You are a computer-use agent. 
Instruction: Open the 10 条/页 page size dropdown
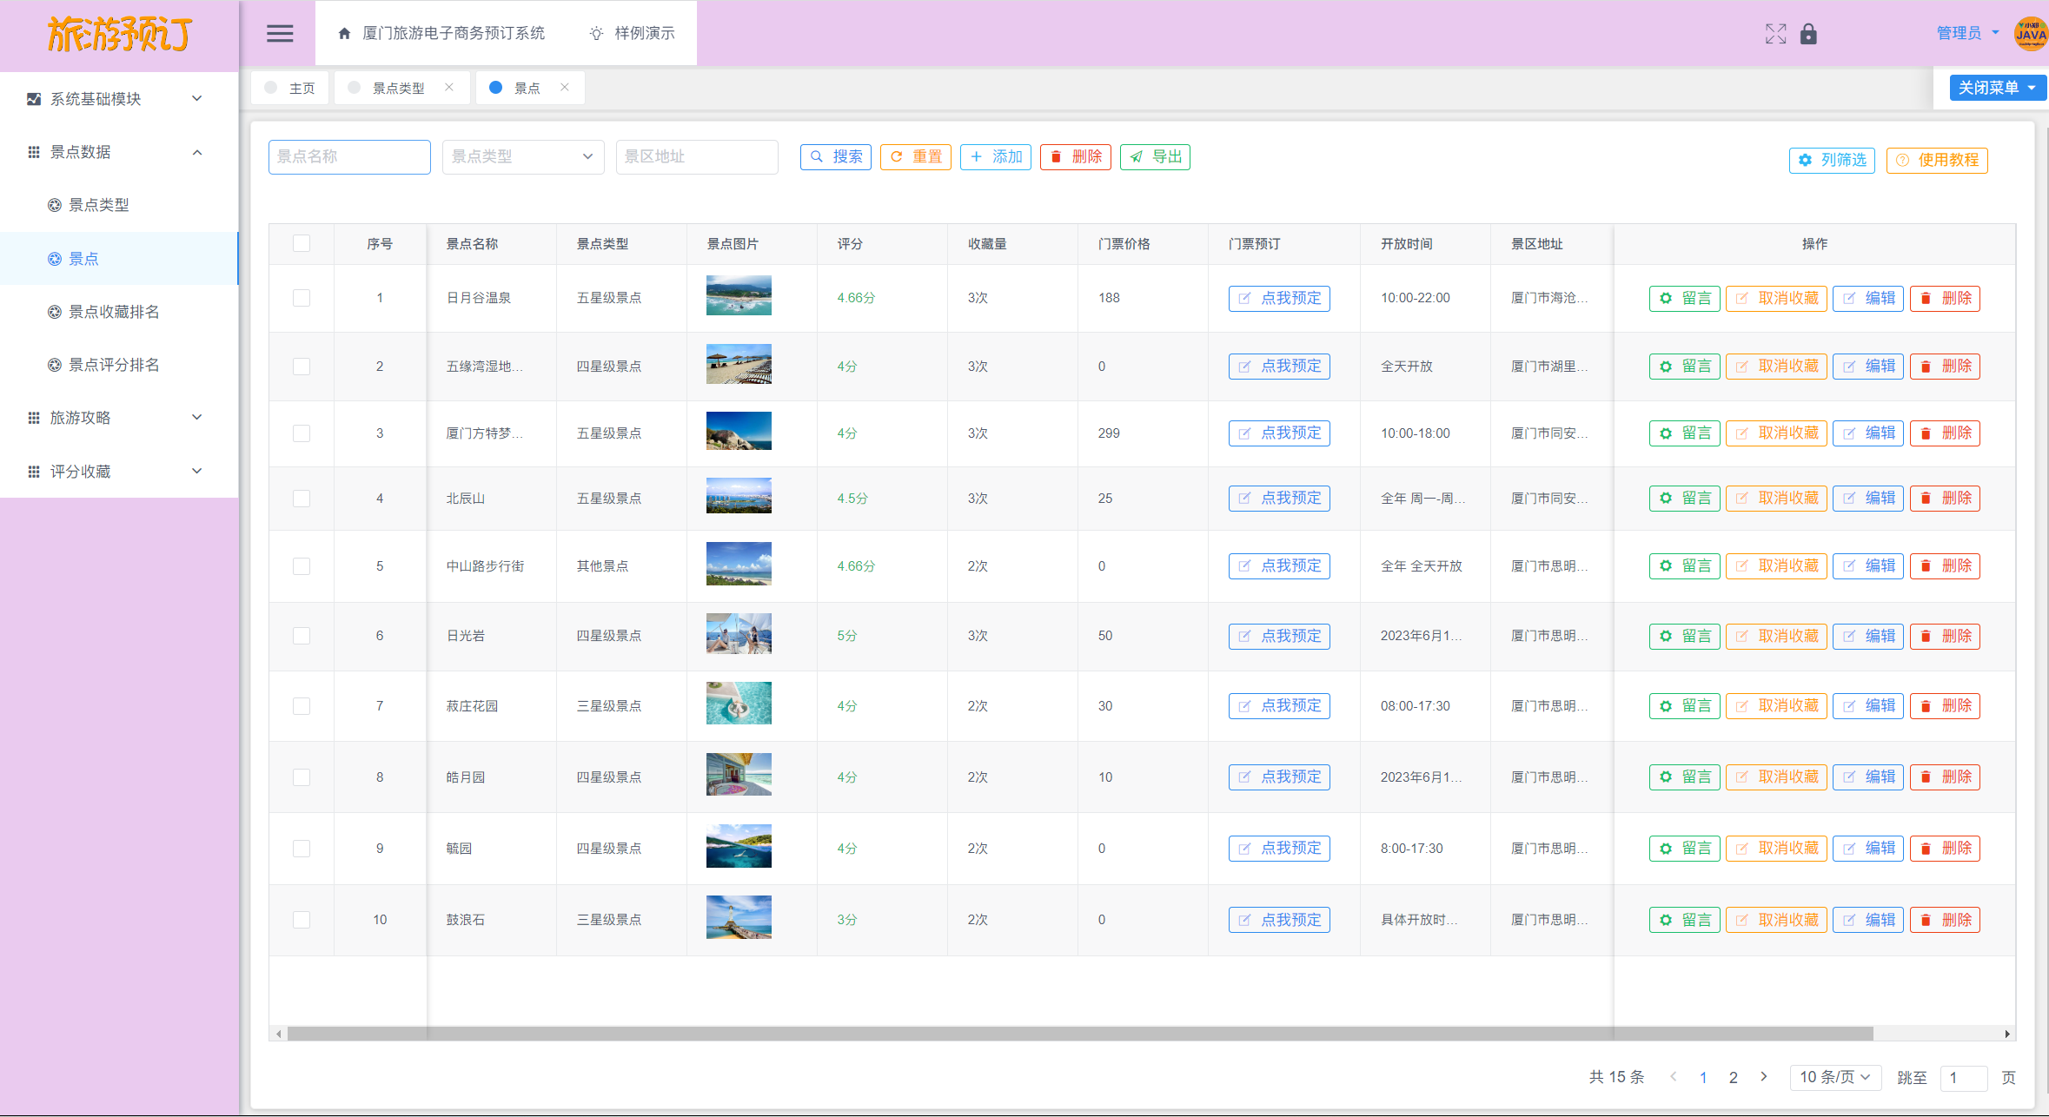pos(1834,1077)
